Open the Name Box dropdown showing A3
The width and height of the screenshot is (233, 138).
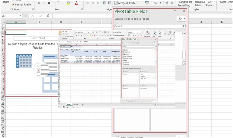pos(20,16)
